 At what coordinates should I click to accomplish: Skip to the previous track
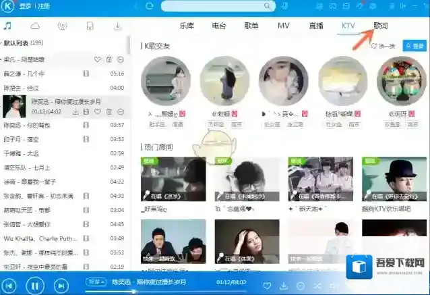(9, 286)
